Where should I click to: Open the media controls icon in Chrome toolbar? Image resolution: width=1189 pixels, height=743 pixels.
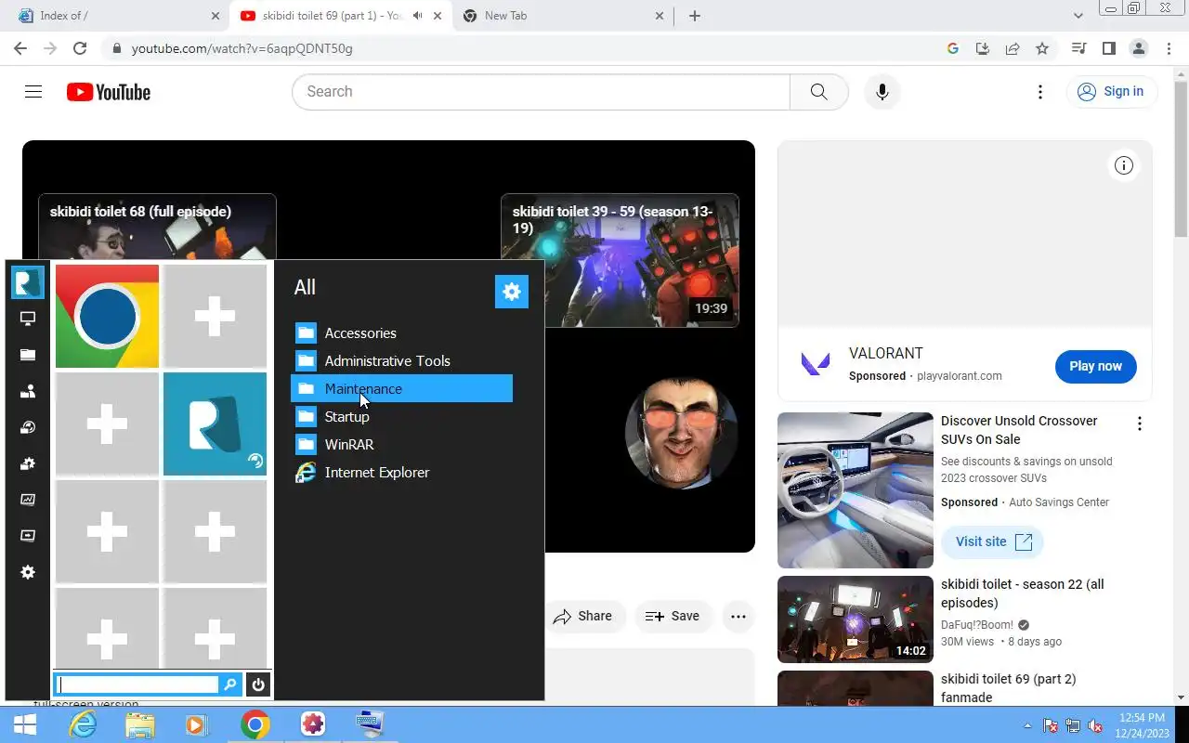(x=1078, y=48)
